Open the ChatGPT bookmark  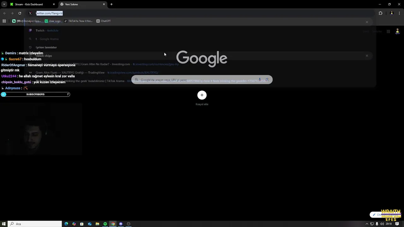(104, 21)
